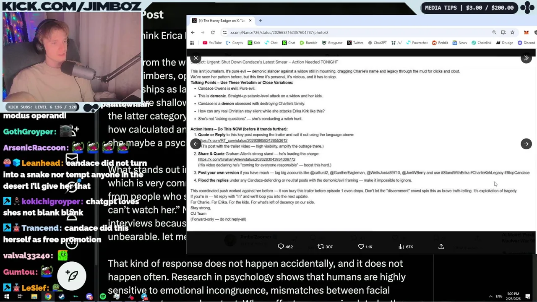
Task: Open Twitter bookmark
Action: coord(355,43)
